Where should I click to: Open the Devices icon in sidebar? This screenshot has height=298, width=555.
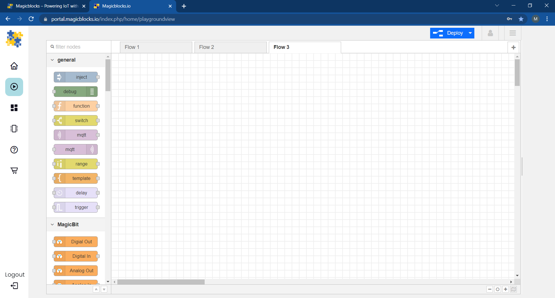pos(14,129)
